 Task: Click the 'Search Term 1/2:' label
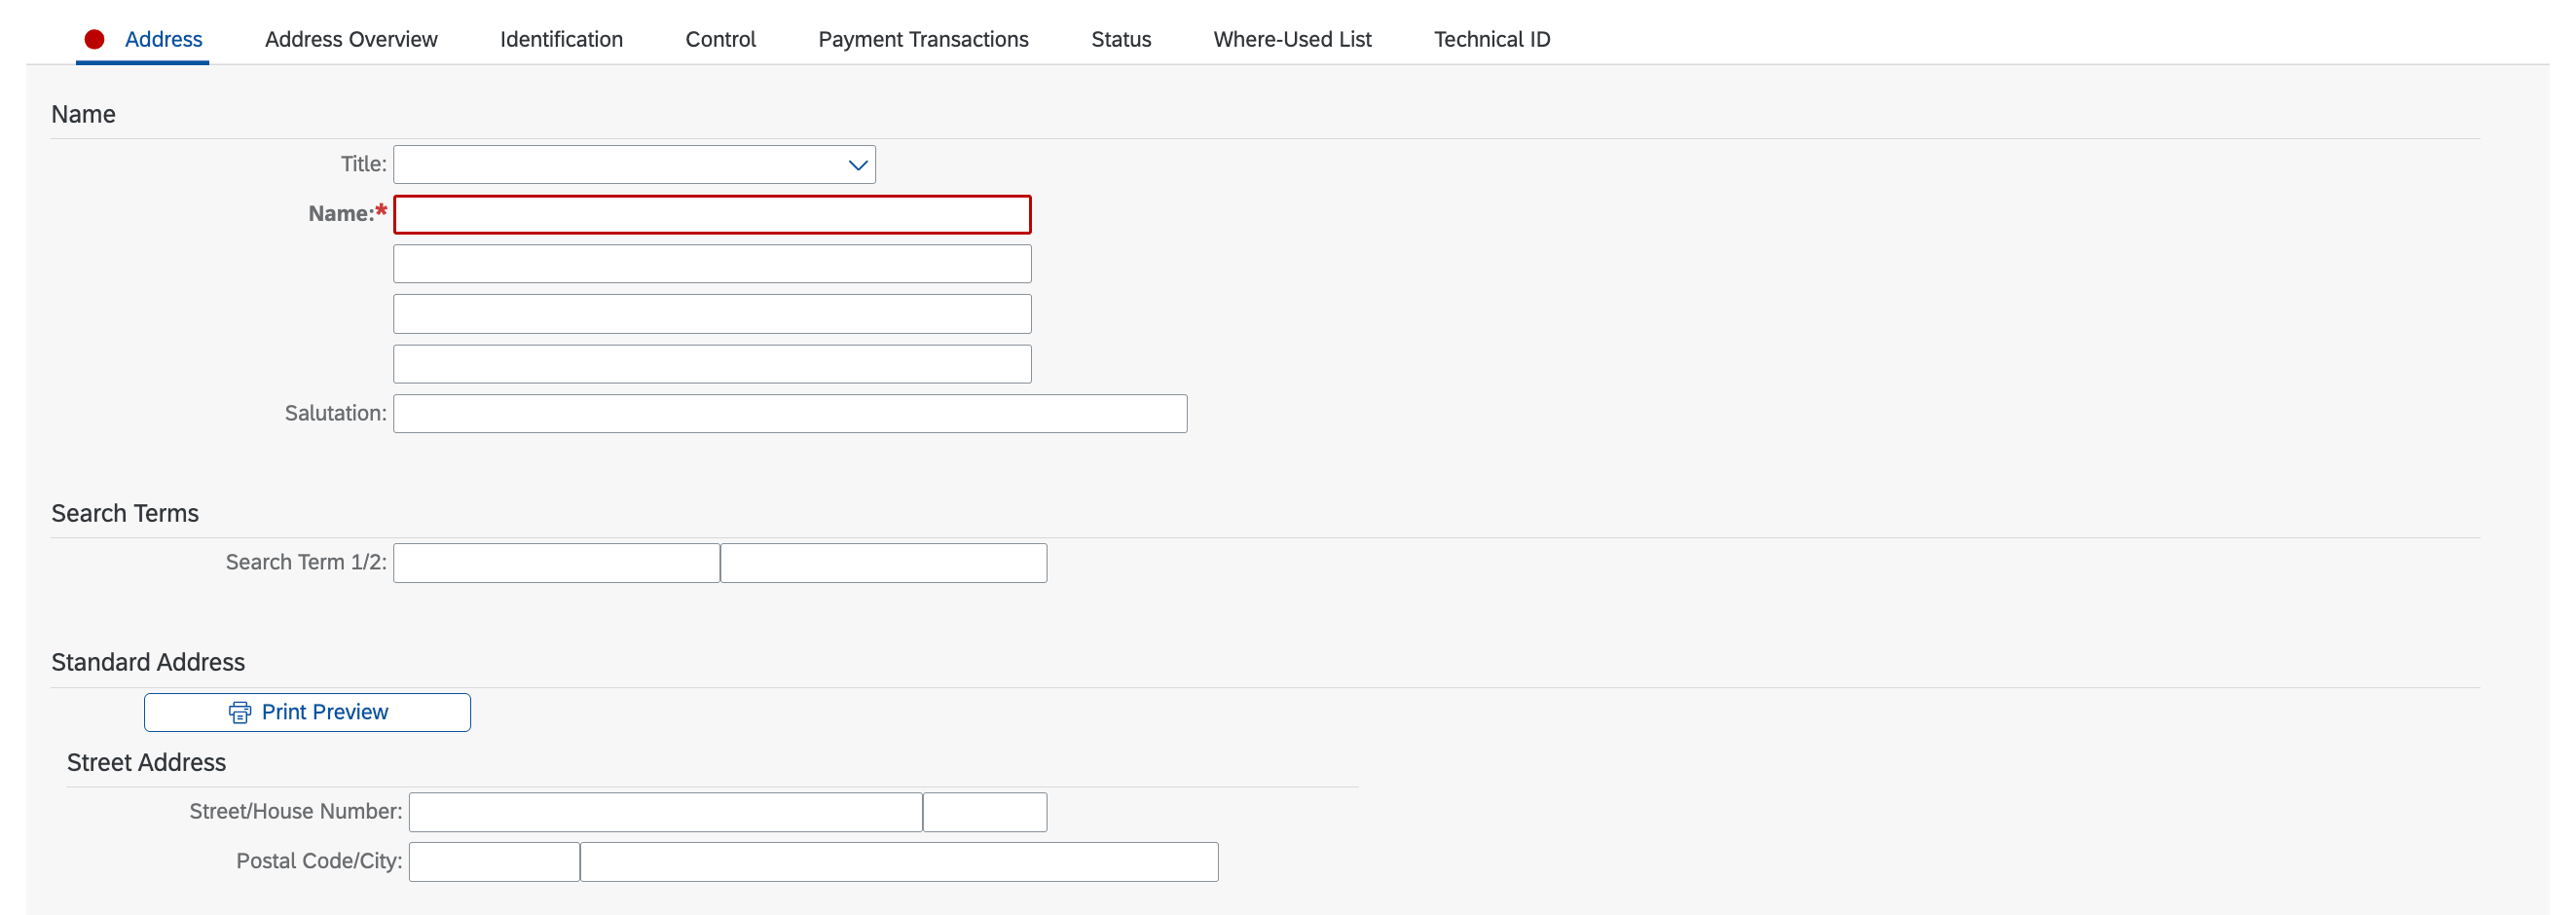(x=306, y=562)
